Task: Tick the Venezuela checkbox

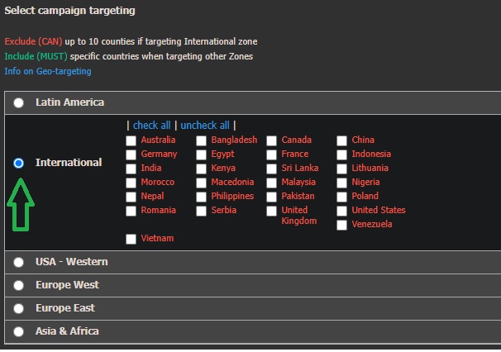Action: click(x=342, y=225)
